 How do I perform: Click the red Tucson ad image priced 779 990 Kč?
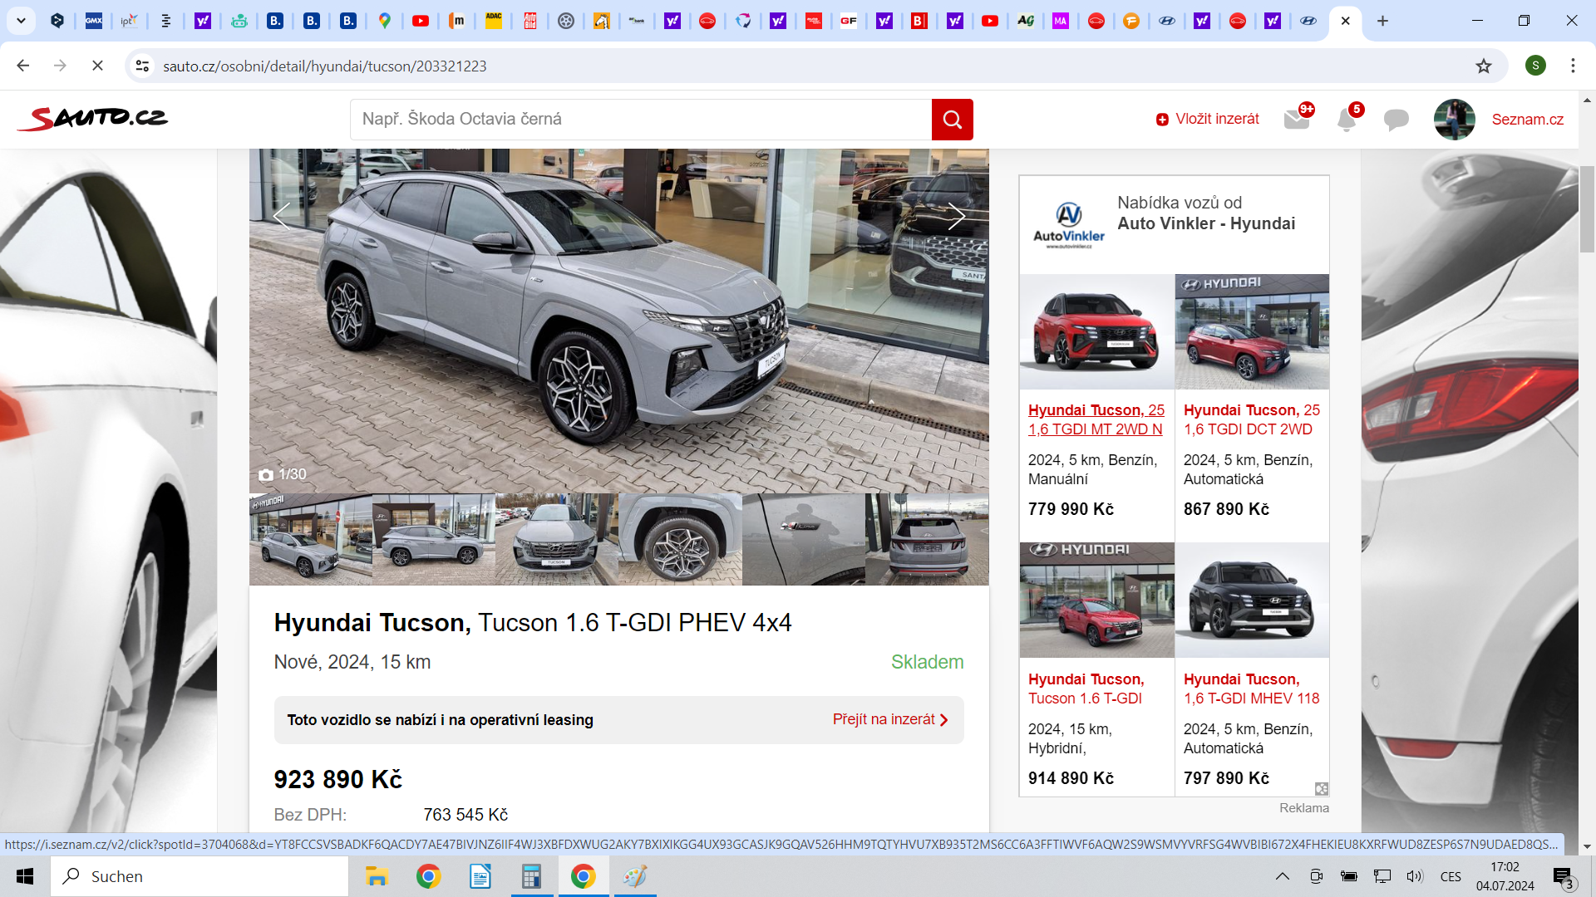(x=1097, y=331)
